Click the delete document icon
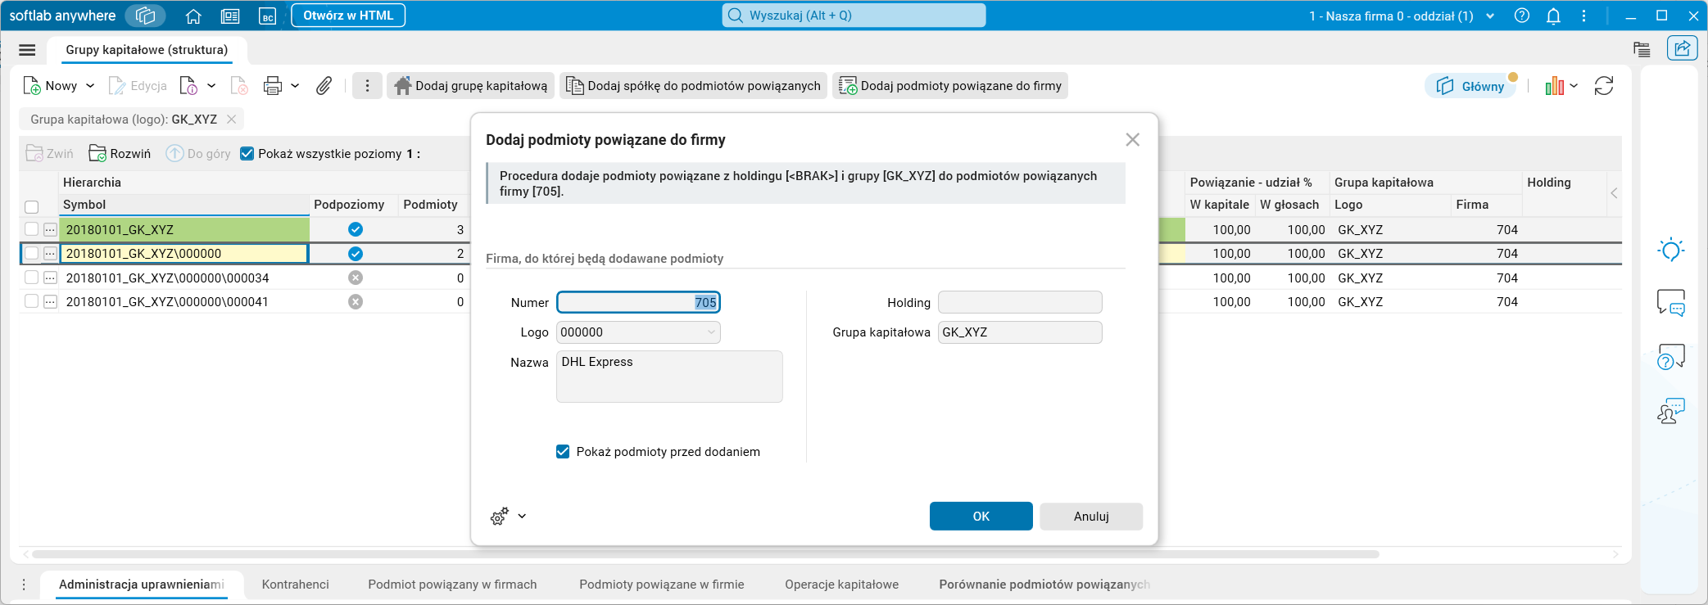Image resolution: width=1708 pixels, height=605 pixels. (239, 86)
